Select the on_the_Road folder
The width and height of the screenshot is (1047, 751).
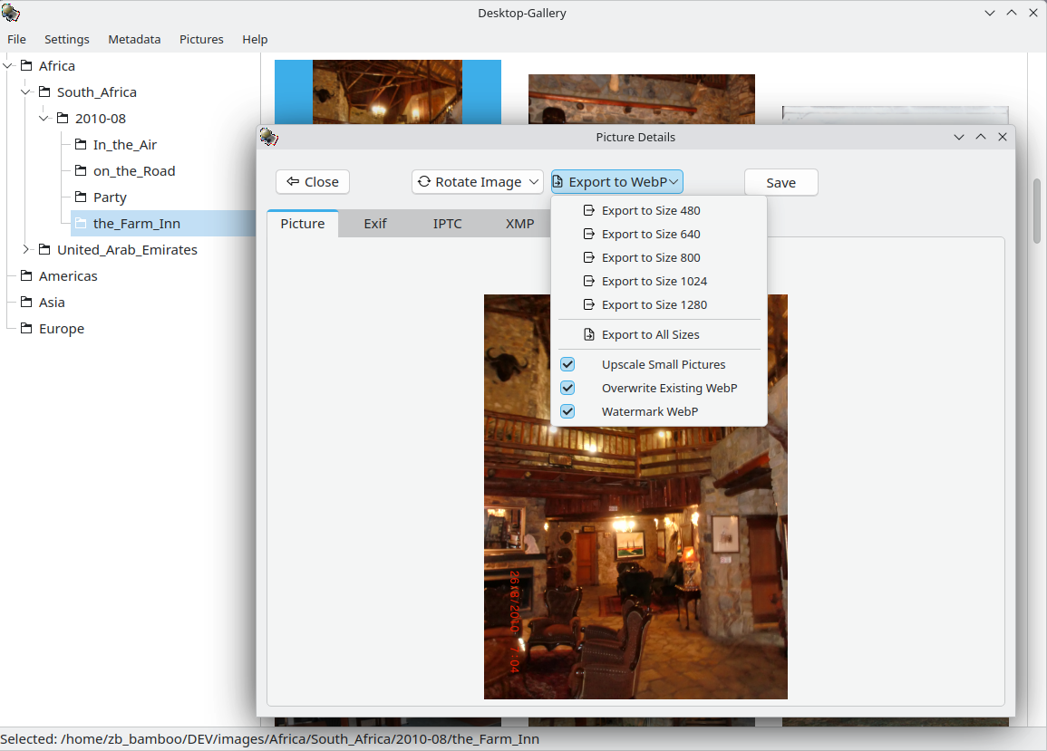tap(133, 171)
